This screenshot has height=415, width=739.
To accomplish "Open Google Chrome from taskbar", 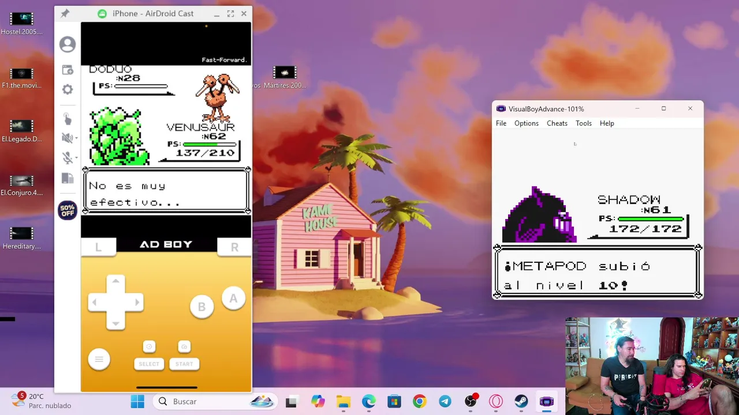I will [x=420, y=402].
